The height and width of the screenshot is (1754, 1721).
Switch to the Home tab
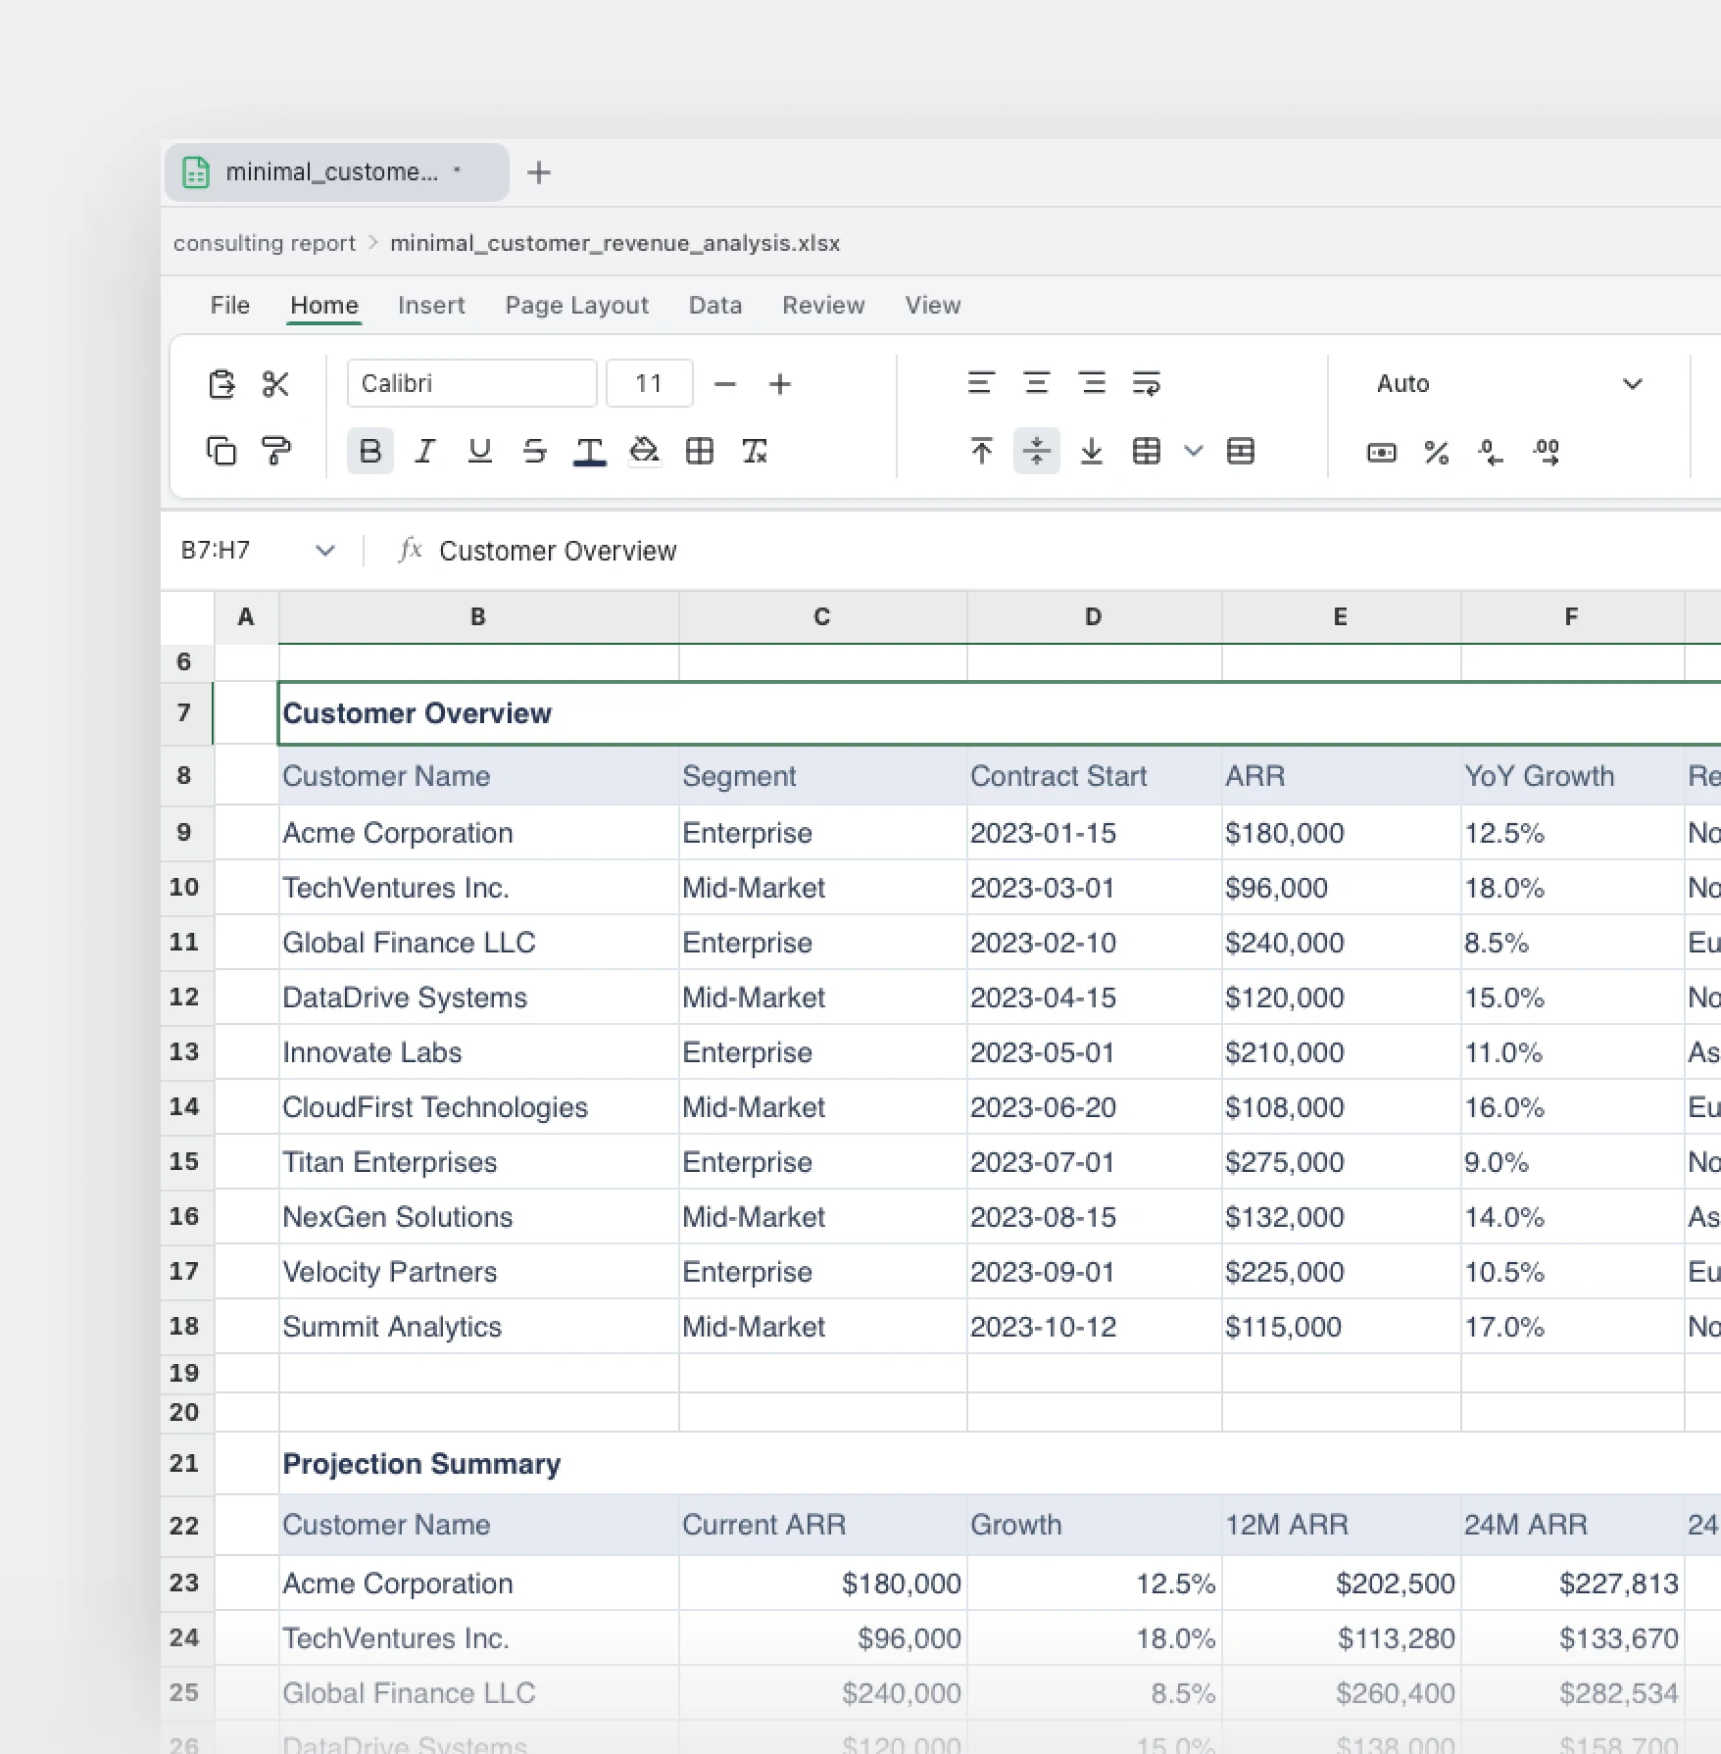(324, 305)
